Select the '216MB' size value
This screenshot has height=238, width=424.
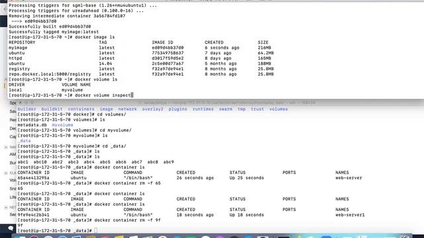tap(264, 48)
